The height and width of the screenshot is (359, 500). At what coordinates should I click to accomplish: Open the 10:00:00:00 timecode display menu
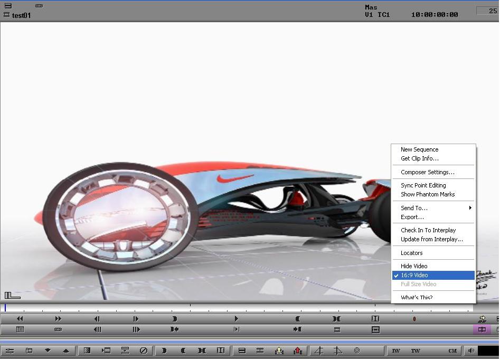coord(435,15)
